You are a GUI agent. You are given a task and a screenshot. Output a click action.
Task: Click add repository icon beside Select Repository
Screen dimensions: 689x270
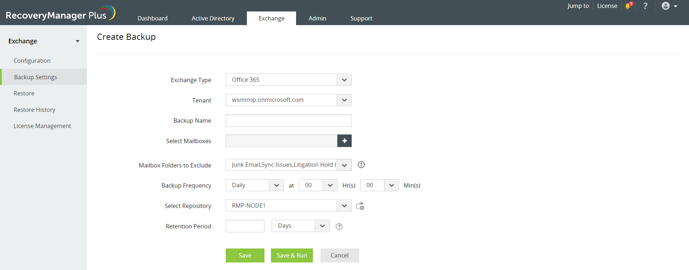point(360,206)
